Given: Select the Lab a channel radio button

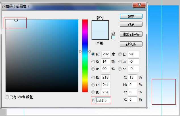Looking at the screenshot, I should point(120,61).
